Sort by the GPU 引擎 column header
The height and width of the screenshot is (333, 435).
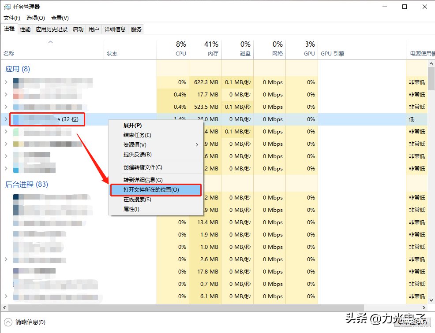pos(362,50)
